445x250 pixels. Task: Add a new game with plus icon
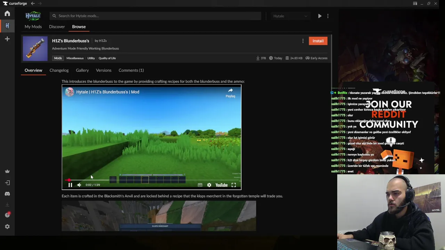coord(7,39)
